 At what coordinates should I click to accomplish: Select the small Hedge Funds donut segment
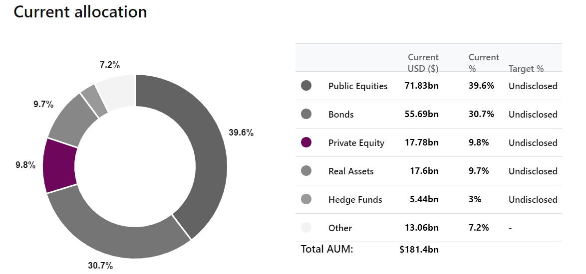[x=94, y=101]
